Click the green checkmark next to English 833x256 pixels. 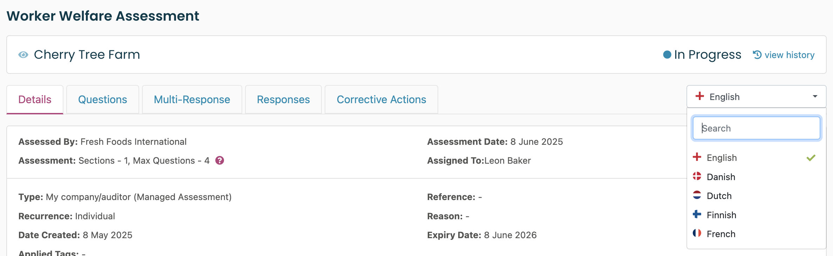pos(811,158)
